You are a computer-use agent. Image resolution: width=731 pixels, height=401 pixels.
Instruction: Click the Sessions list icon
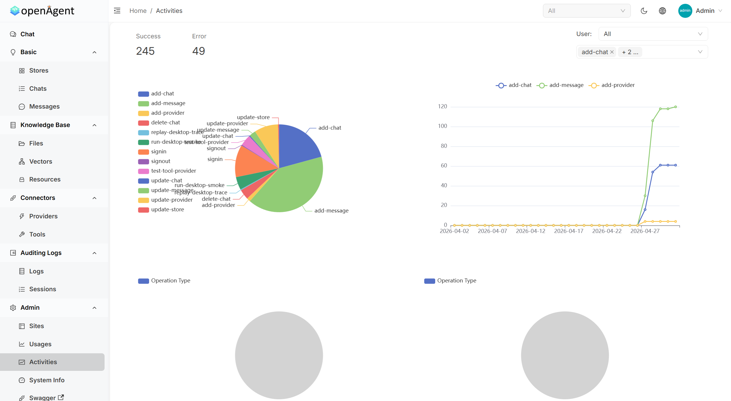point(22,289)
